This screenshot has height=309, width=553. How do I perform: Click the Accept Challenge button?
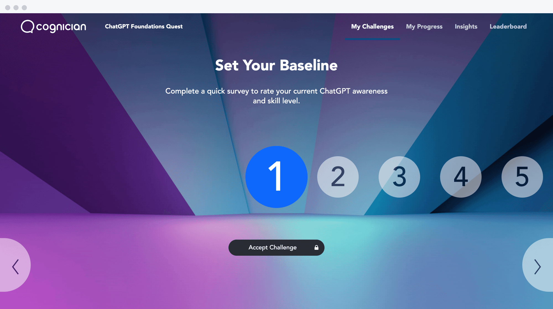pos(276,248)
